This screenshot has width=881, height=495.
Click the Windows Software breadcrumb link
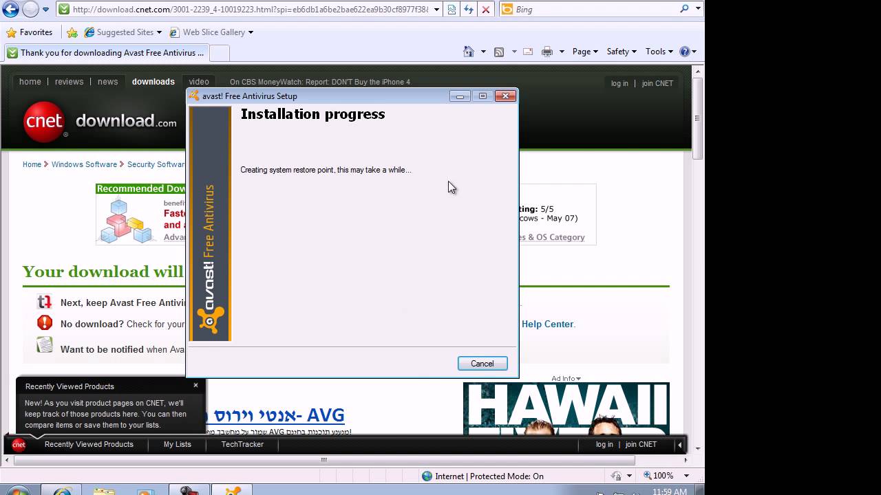84,164
